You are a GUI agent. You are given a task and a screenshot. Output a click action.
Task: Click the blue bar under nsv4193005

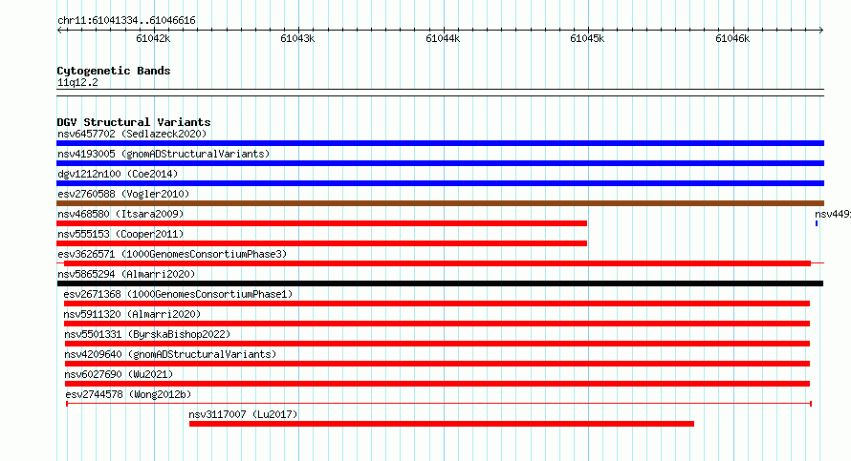click(x=440, y=163)
